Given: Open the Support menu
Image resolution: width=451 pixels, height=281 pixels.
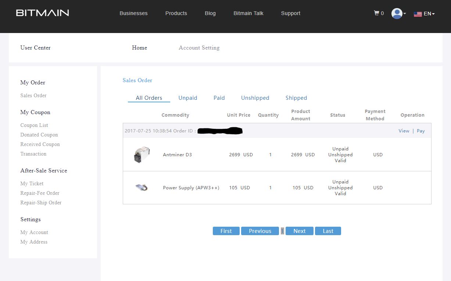Looking at the screenshot, I should 291,13.
